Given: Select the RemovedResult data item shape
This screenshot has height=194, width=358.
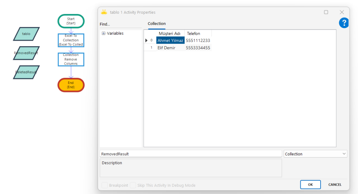Looking at the screenshot, I should click(26, 53).
